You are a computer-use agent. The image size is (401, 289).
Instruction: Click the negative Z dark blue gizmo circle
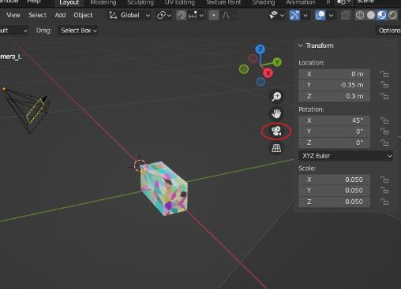click(260, 82)
